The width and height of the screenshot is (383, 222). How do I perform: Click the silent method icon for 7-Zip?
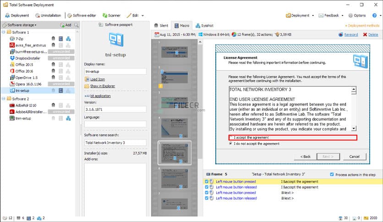point(53,39)
